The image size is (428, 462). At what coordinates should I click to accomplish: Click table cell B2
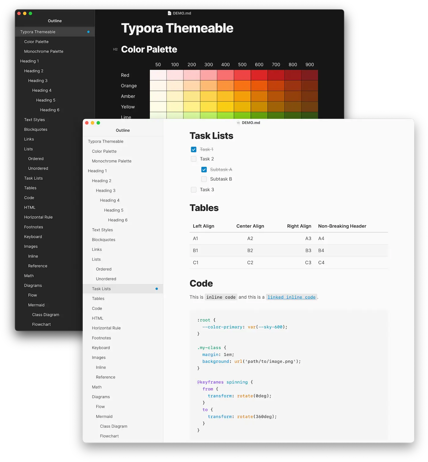[x=250, y=250]
